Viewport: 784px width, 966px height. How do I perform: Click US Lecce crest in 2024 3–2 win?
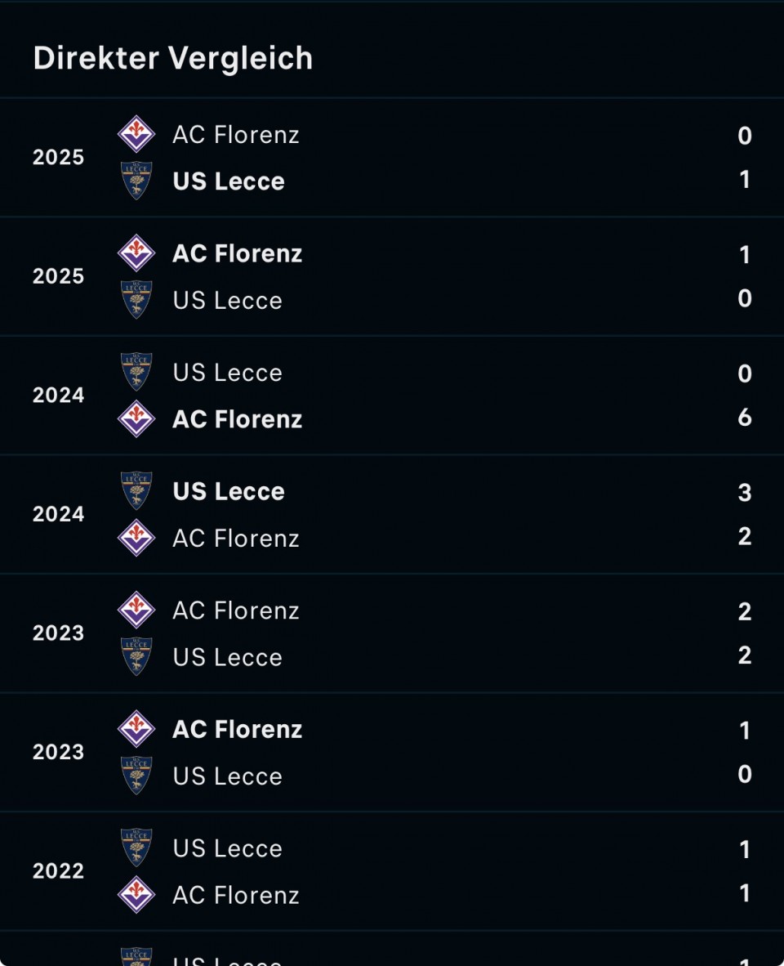136,491
